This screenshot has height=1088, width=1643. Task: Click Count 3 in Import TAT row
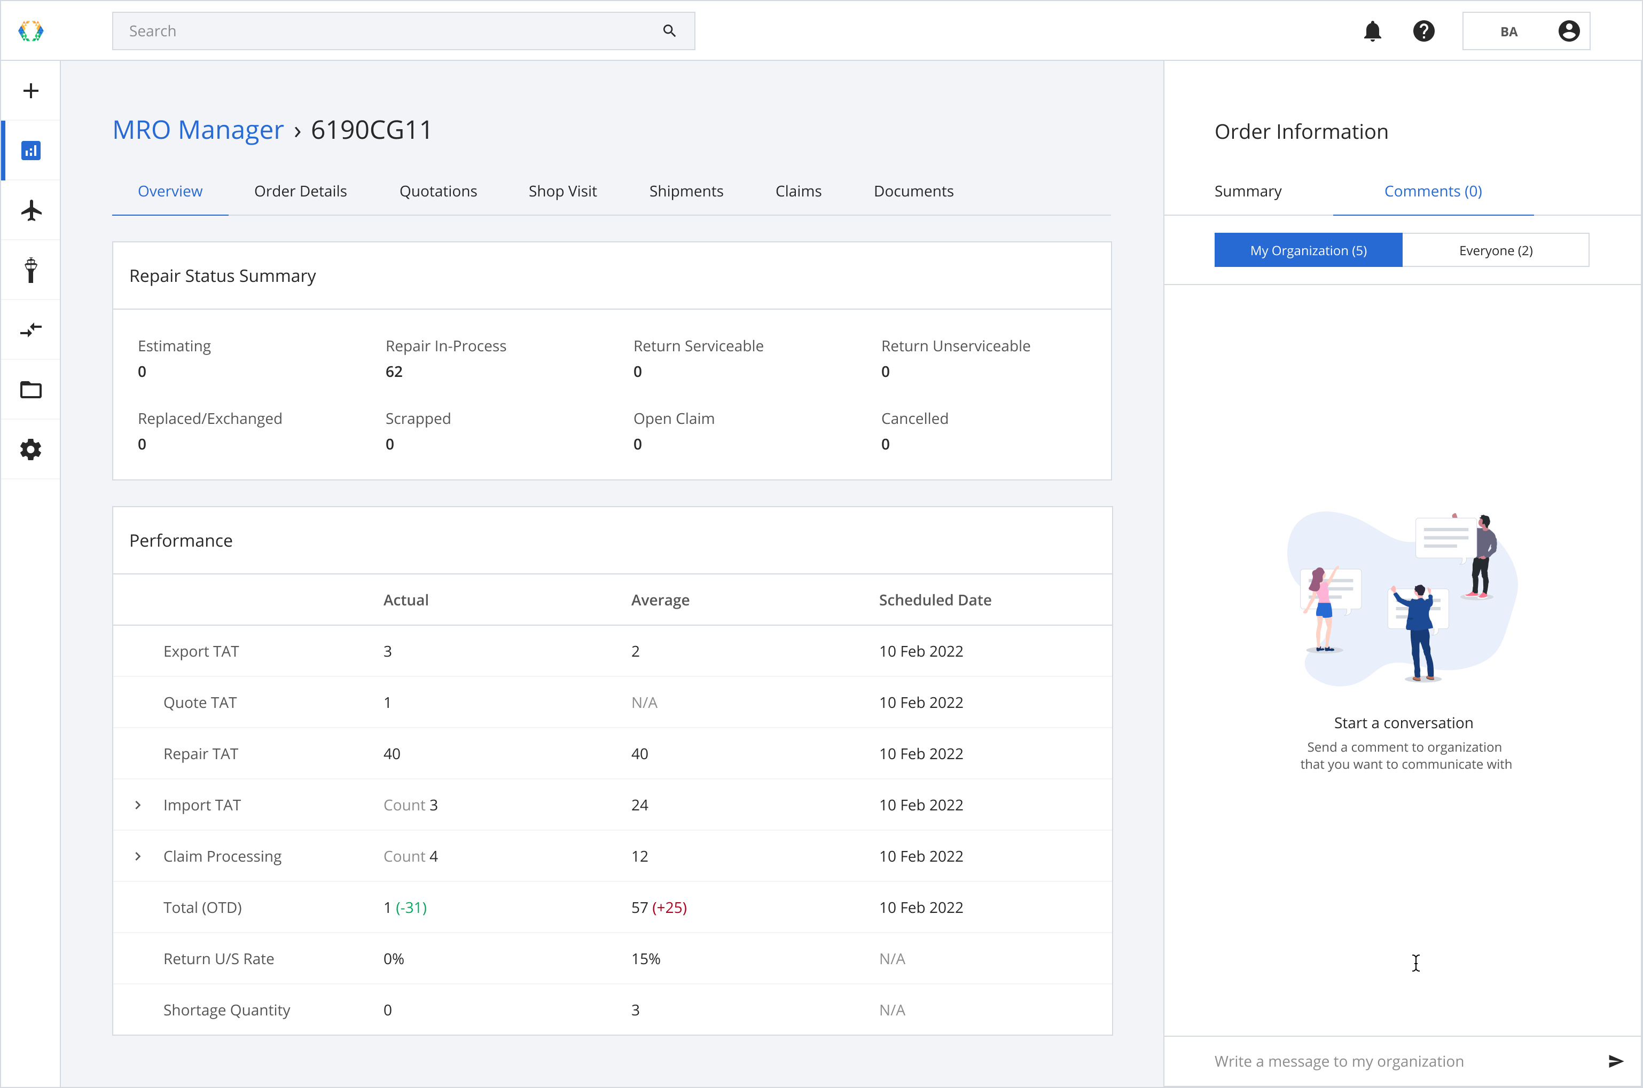click(410, 805)
